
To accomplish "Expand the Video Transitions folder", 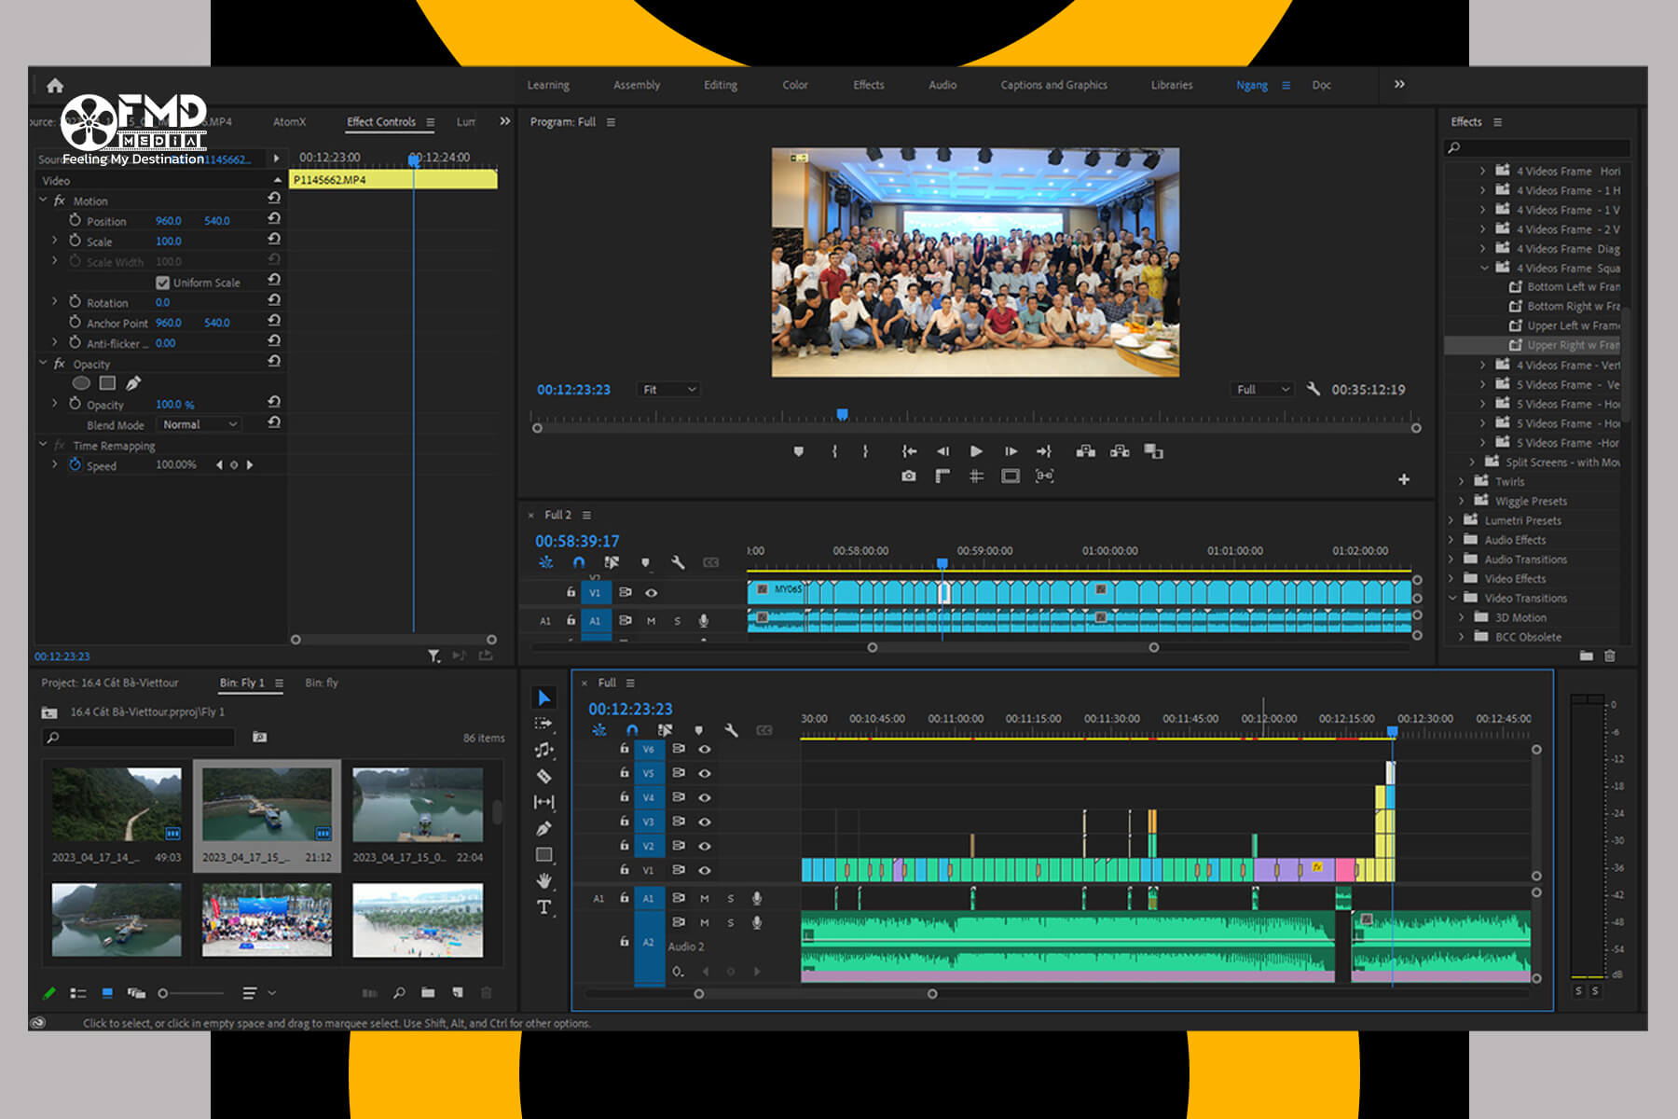I will [x=1452, y=598].
